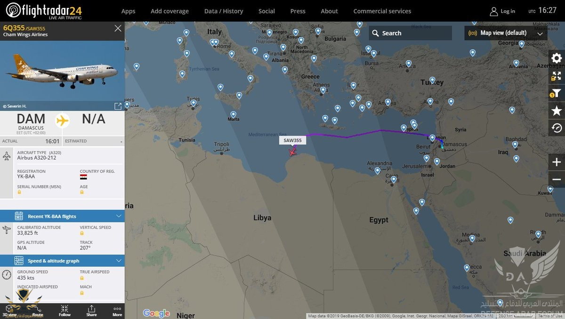Image resolution: width=565 pixels, height=319 pixels.
Task: Open 3D view of the flight
Action: point(9,310)
